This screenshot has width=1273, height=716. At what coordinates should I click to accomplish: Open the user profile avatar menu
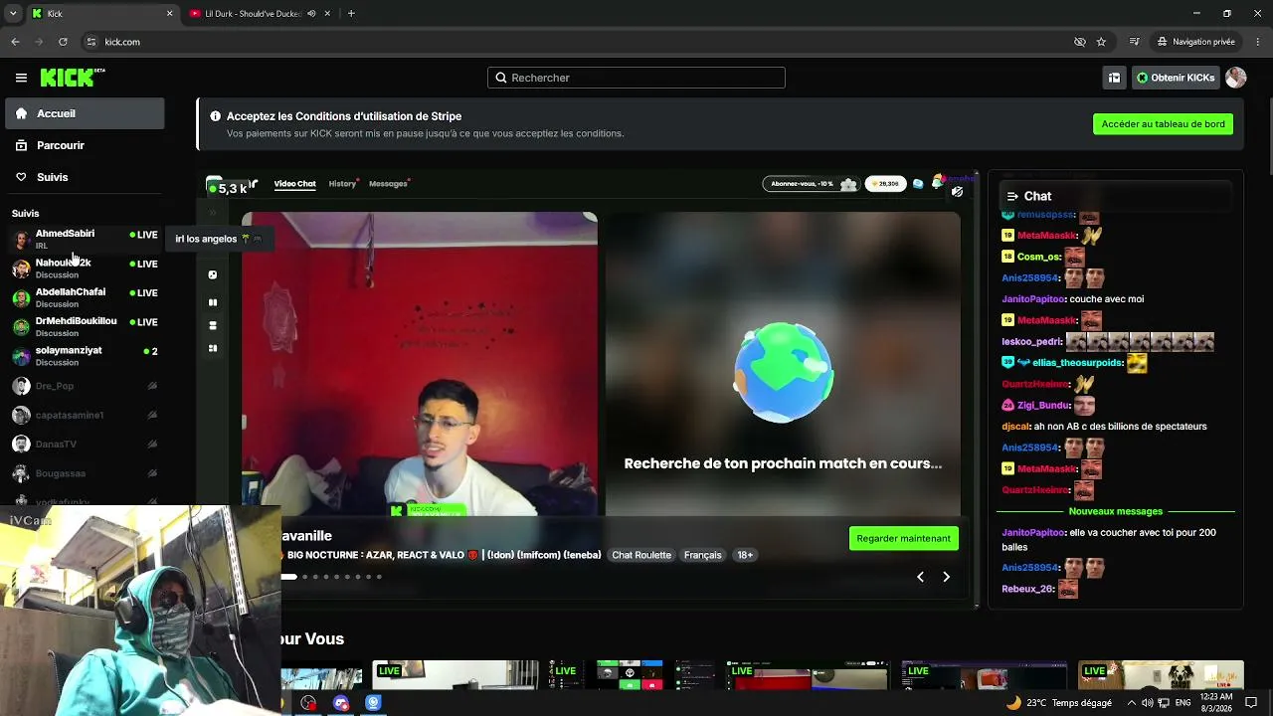tap(1236, 78)
